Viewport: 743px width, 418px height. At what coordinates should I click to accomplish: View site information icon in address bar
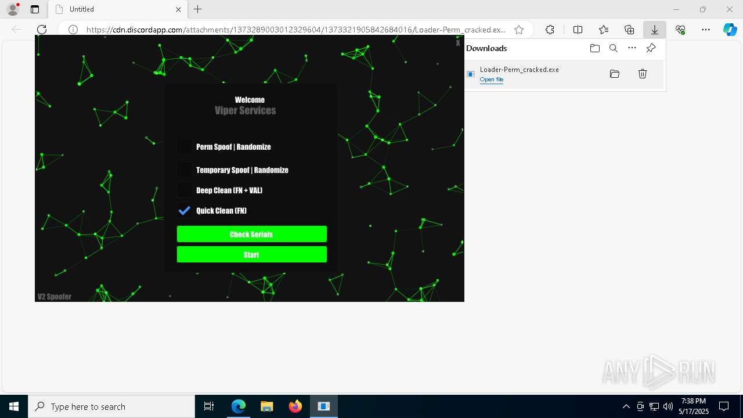click(x=73, y=30)
